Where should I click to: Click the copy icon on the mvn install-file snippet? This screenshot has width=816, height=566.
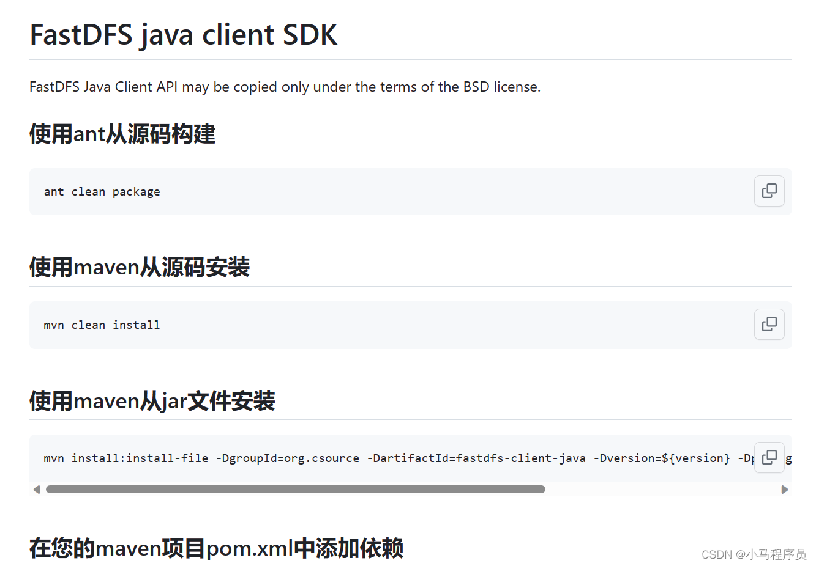tap(769, 457)
